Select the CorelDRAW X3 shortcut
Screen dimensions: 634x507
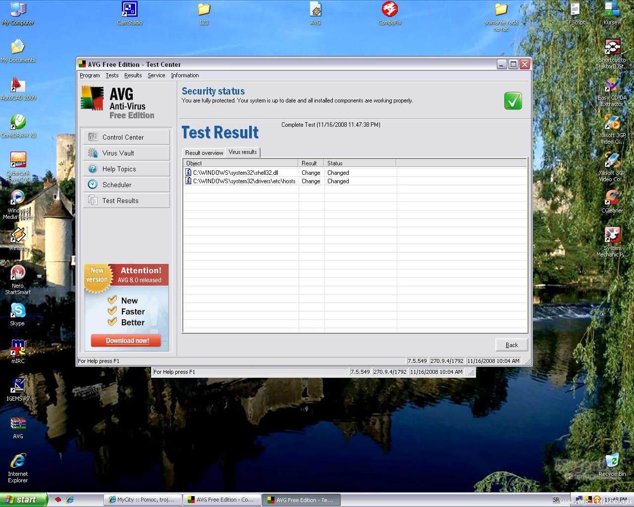18,126
